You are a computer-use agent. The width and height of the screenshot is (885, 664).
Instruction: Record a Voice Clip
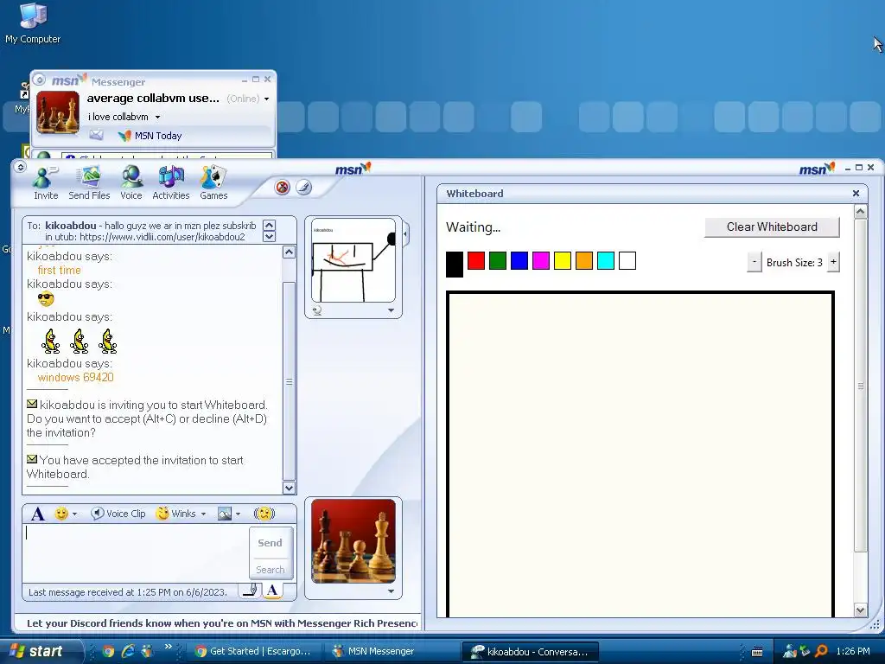point(118,514)
